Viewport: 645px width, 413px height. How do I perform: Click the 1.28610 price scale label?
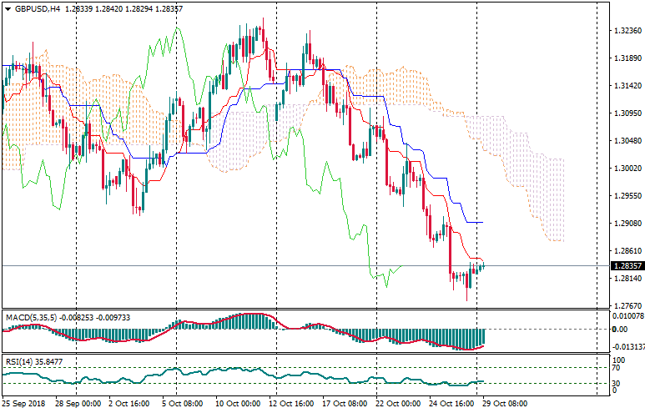(x=626, y=251)
